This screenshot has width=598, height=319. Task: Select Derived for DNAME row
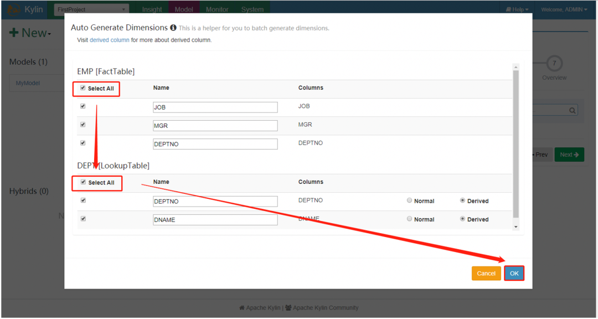tap(462, 219)
